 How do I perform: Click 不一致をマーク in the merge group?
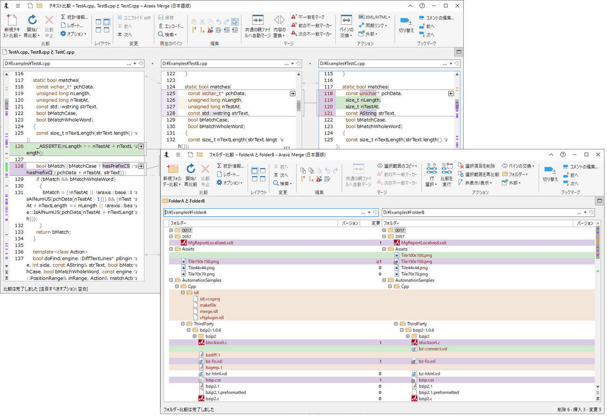[x=308, y=17]
